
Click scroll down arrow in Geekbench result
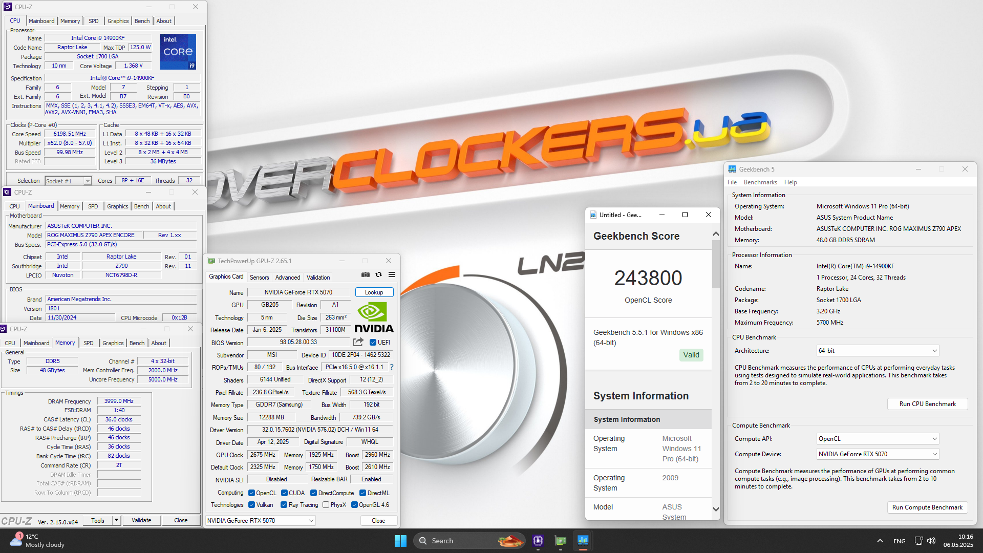716,509
